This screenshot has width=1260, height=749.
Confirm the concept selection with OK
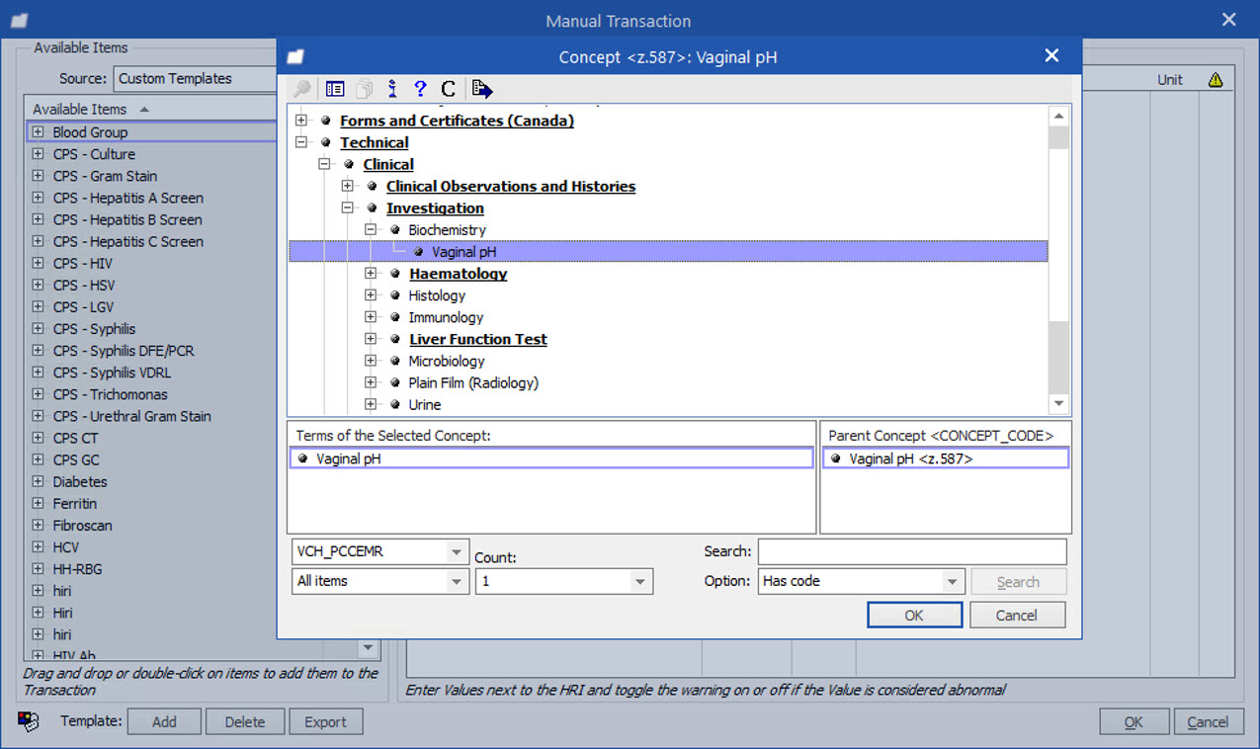click(914, 615)
